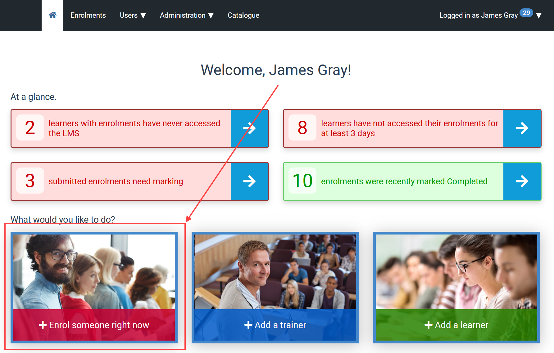Open the 'Logged in as James Gray' account menu
Image resolution: width=554 pixels, height=353 pixels.
490,15
